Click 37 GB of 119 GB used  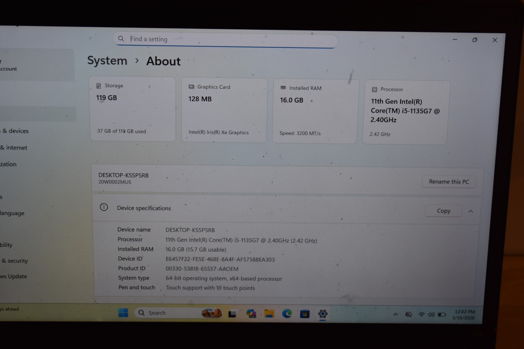122,131
